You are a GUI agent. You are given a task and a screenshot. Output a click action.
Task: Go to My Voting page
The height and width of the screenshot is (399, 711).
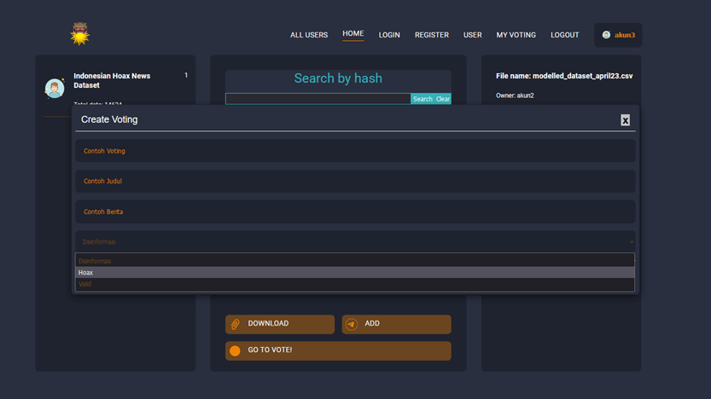(x=516, y=35)
